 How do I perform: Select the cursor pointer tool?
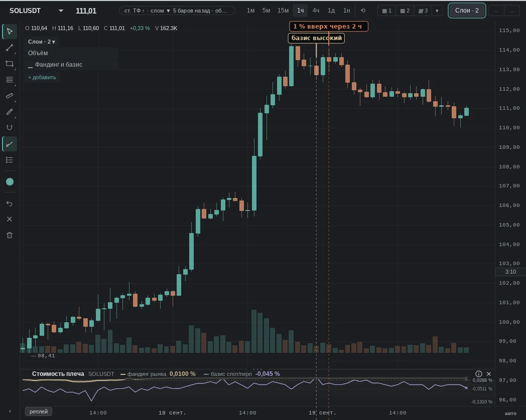[10, 32]
